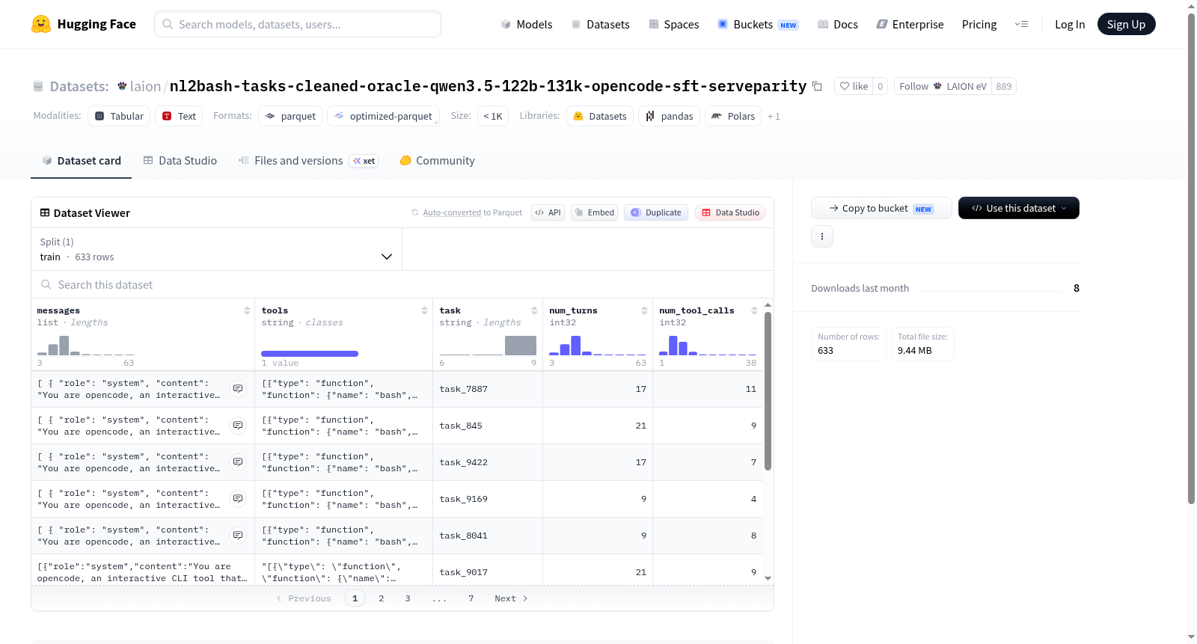Sort by num_tool_calls column sort arrows

(754, 310)
